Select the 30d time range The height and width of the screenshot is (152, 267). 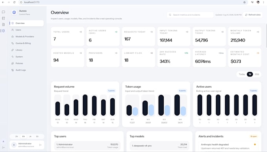(257, 74)
